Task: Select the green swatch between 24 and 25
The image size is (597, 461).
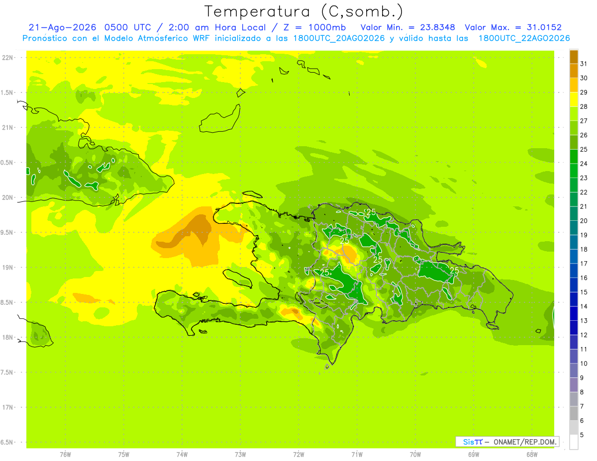Action: point(574,157)
